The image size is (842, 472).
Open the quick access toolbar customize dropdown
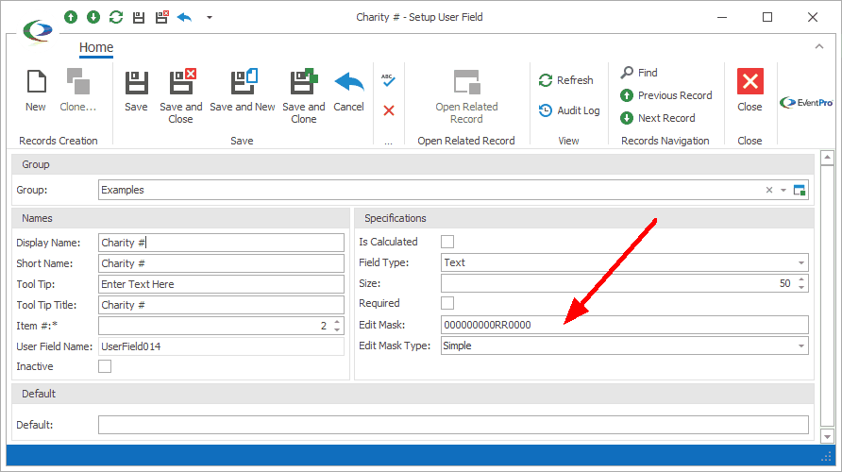(210, 17)
